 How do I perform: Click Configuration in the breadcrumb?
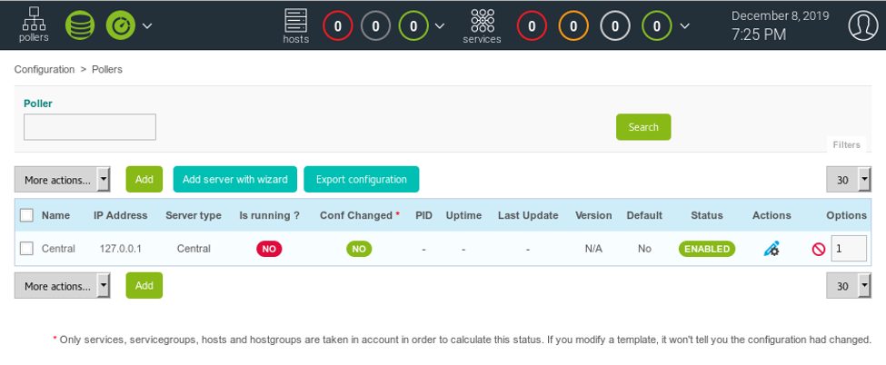pos(45,69)
